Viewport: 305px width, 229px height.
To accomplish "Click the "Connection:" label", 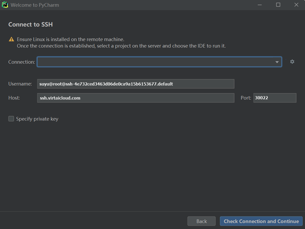I will 22,62.
